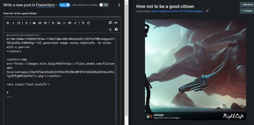
Task: Toggle 'Also include in my blog' switch
Action: (104, 5)
